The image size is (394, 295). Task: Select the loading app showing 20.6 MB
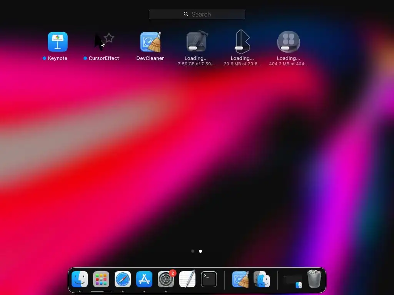[242, 41]
